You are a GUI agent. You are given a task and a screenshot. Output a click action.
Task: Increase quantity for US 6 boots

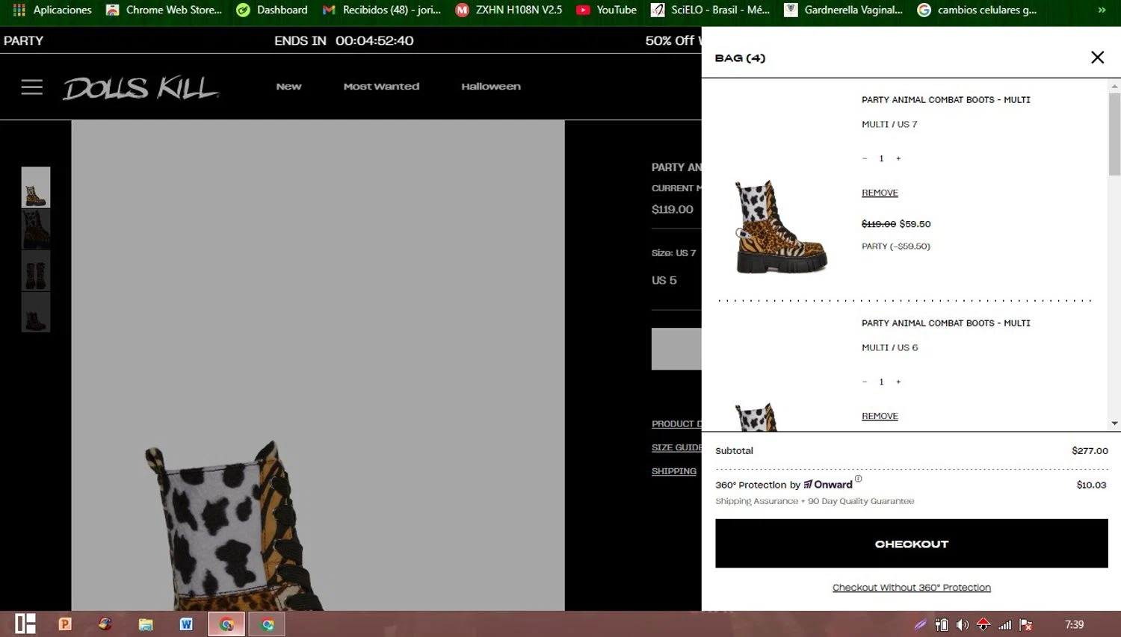click(x=898, y=382)
